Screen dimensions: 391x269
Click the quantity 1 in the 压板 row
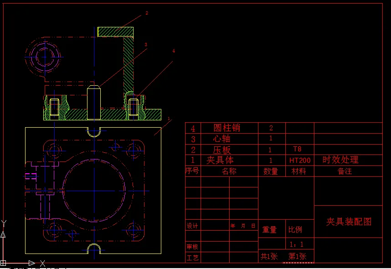click(x=270, y=150)
